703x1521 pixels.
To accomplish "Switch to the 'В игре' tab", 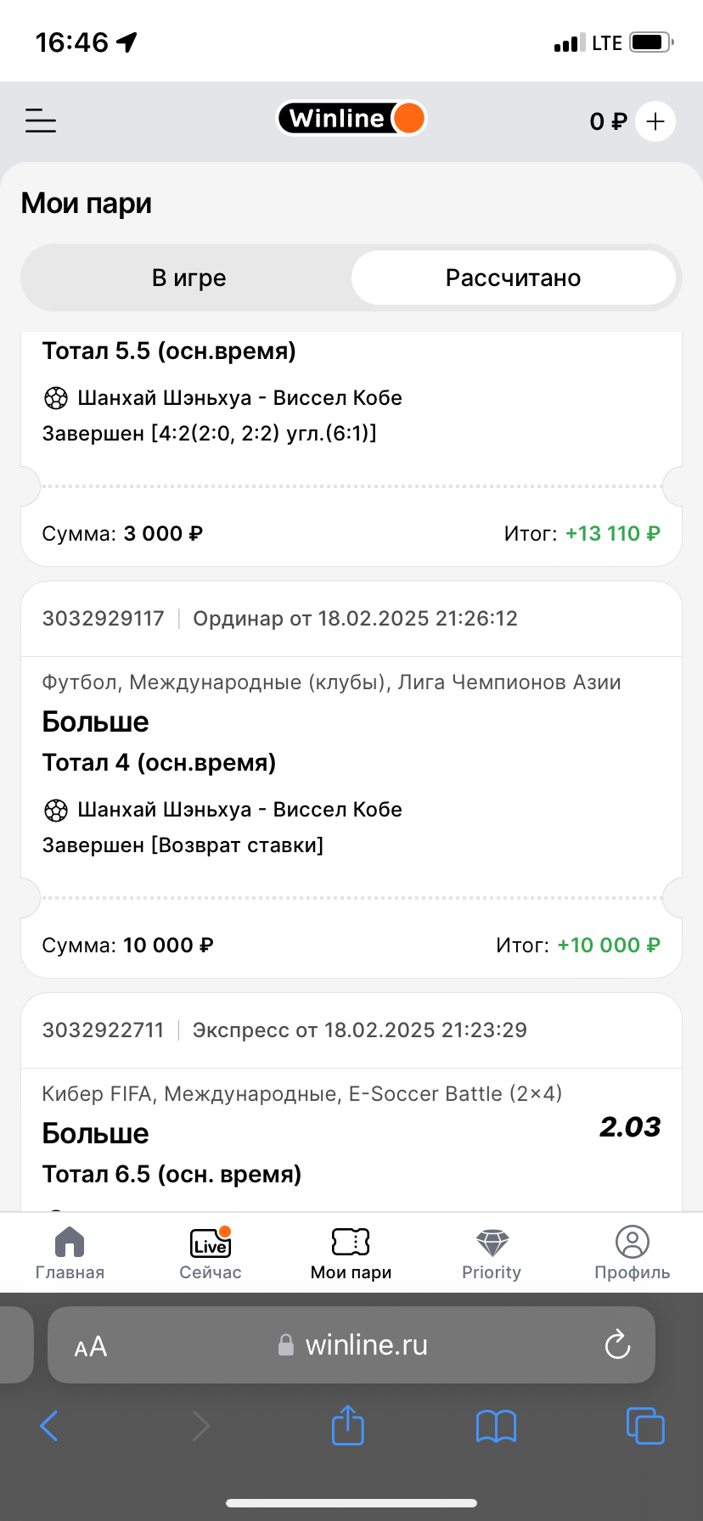I will 188,278.
